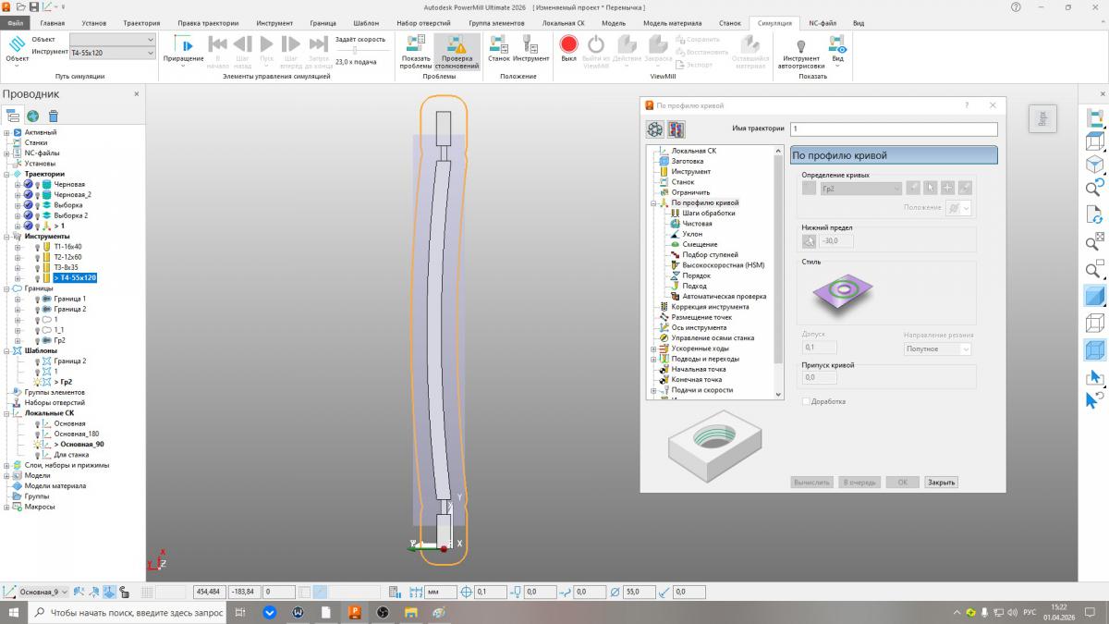Click the Имя траектории text field

pos(893,128)
